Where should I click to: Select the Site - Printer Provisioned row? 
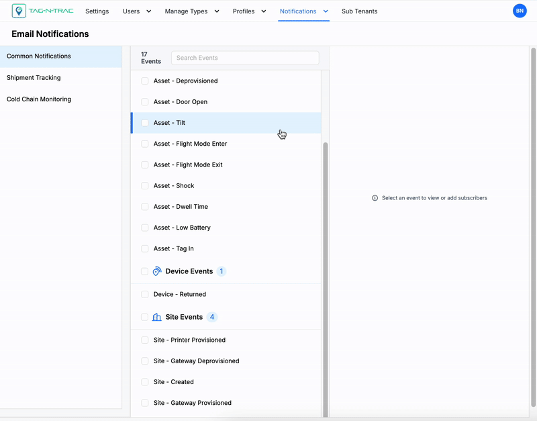[x=226, y=340]
